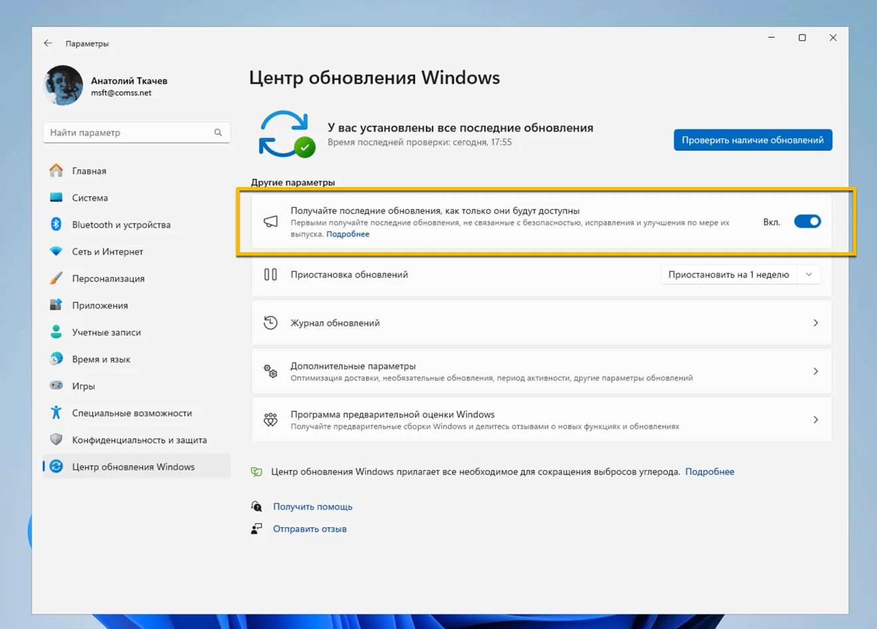The image size is (877, 629).
Task: Click the megaphone icon for latest updates
Action: 270,222
